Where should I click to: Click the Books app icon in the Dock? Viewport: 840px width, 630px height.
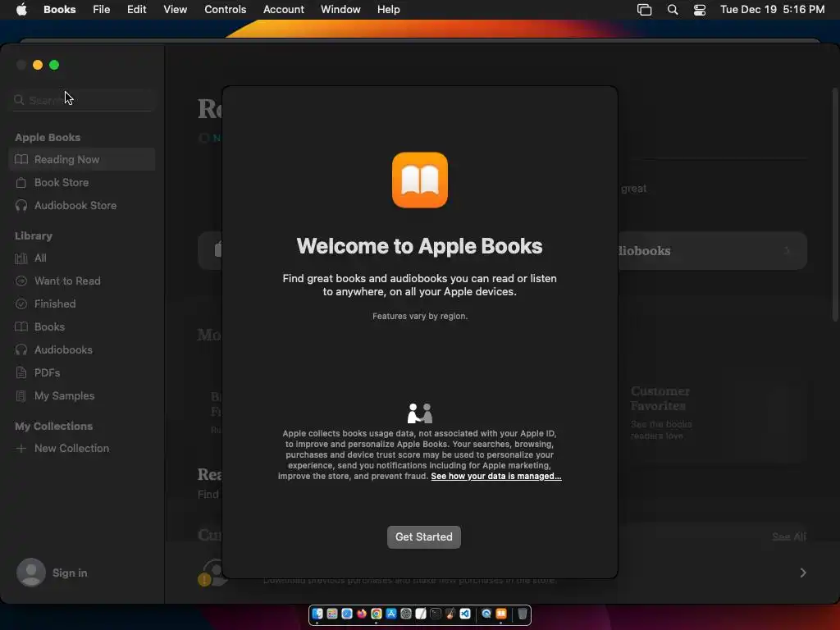click(501, 614)
